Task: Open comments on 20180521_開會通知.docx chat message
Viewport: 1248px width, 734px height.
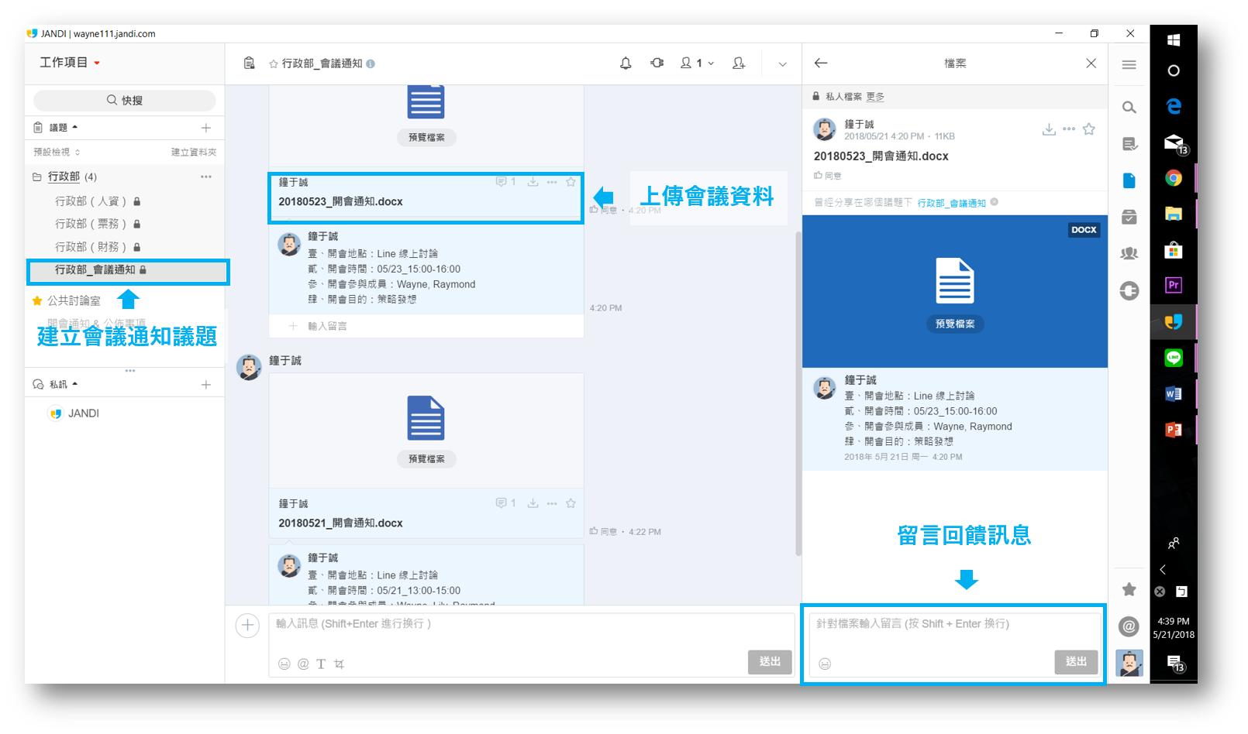Action: 505,503
